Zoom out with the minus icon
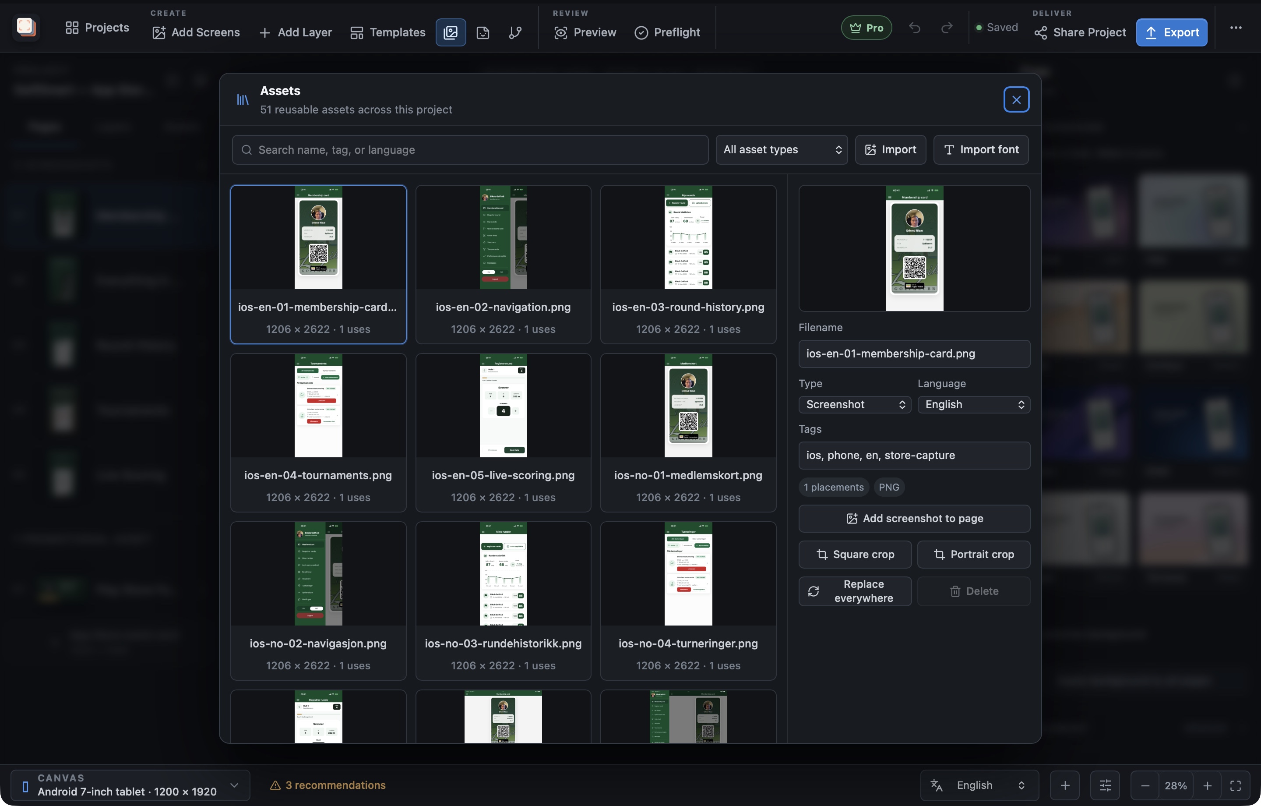 (x=1145, y=785)
